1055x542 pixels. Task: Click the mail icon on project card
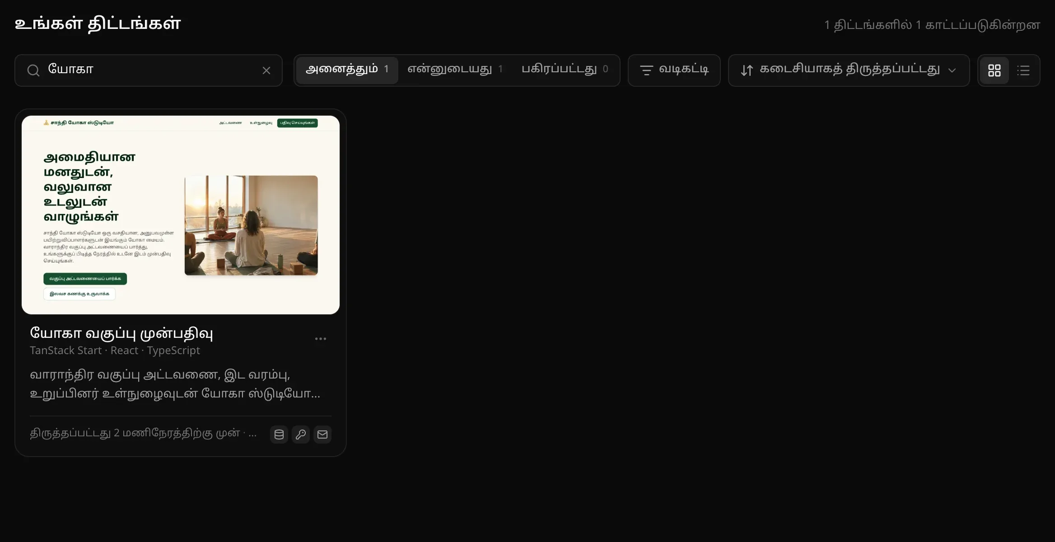(x=322, y=435)
